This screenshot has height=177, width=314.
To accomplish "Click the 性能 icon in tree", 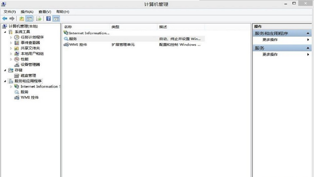I will pos(17,59).
